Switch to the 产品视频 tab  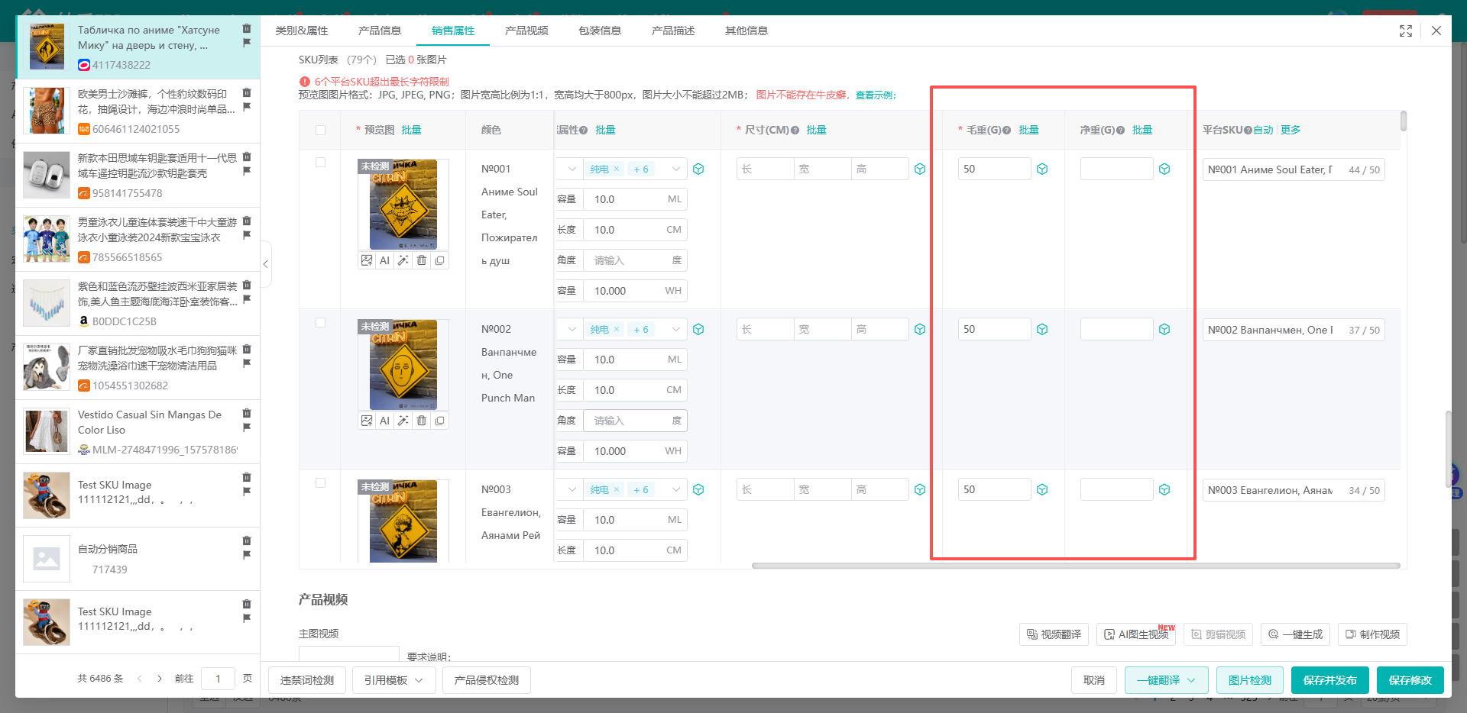(526, 31)
